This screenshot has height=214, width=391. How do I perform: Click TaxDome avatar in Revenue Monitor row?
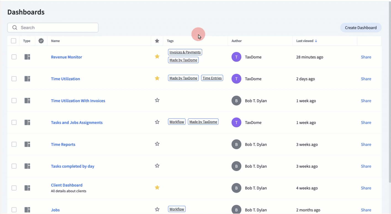pyautogui.click(x=236, y=57)
